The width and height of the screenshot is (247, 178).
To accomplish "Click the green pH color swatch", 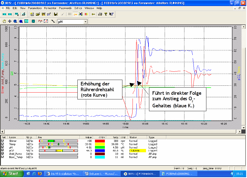I will click(100, 148).
